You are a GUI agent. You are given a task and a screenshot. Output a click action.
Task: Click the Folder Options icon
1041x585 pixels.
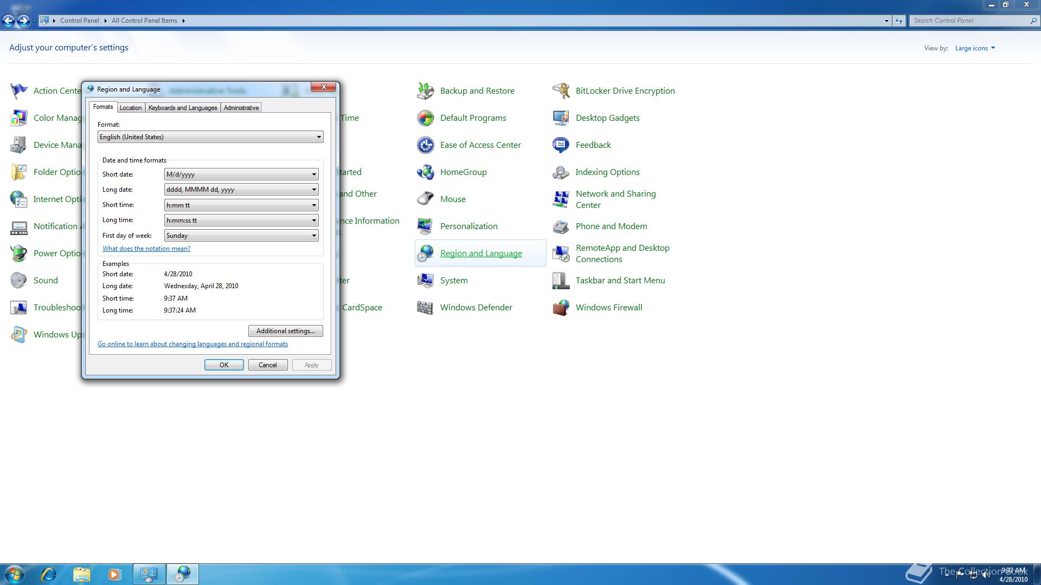(x=19, y=172)
